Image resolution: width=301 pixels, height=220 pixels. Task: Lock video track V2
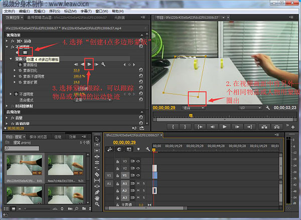click(x=118, y=168)
